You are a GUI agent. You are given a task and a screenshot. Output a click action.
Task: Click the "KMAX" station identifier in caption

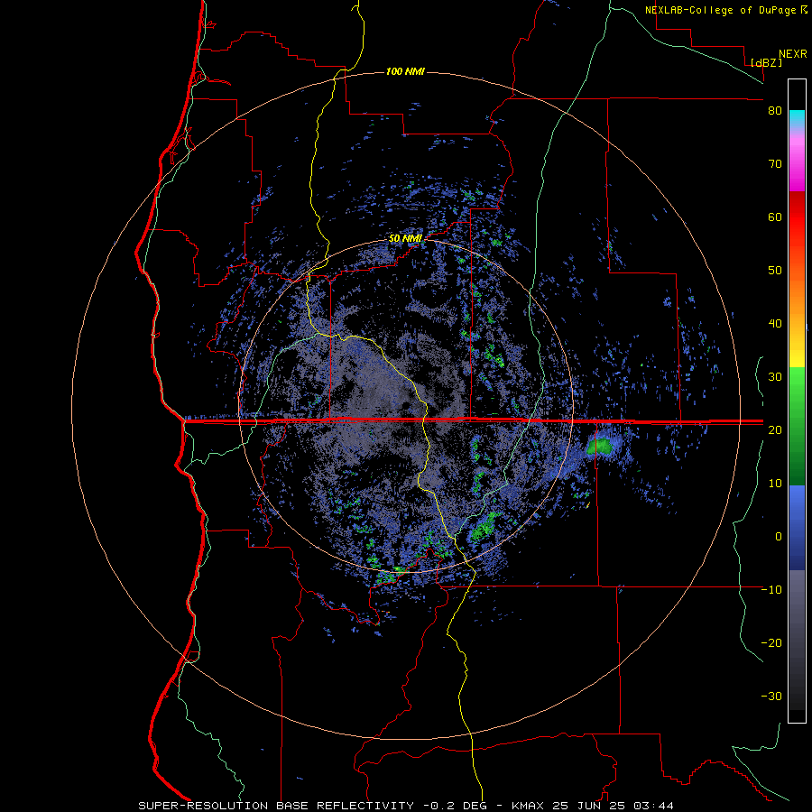coord(528,806)
